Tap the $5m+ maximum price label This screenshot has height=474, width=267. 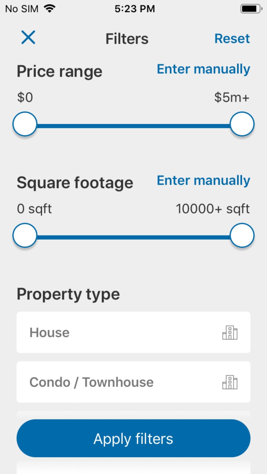pyautogui.click(x=232, y=98)
